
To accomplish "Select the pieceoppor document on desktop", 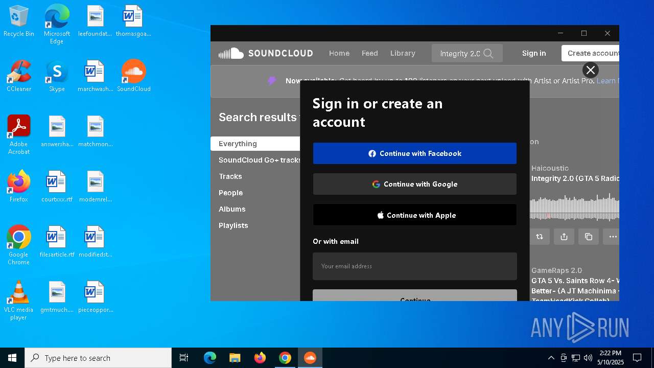I will click(x=95, y=297).
